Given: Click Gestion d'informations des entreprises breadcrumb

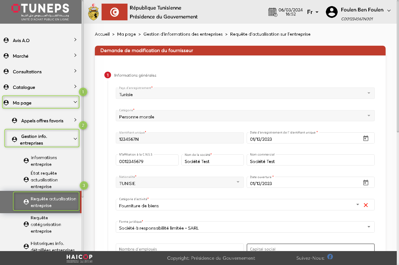Looking at the screenshot, I should click(183, 34).
